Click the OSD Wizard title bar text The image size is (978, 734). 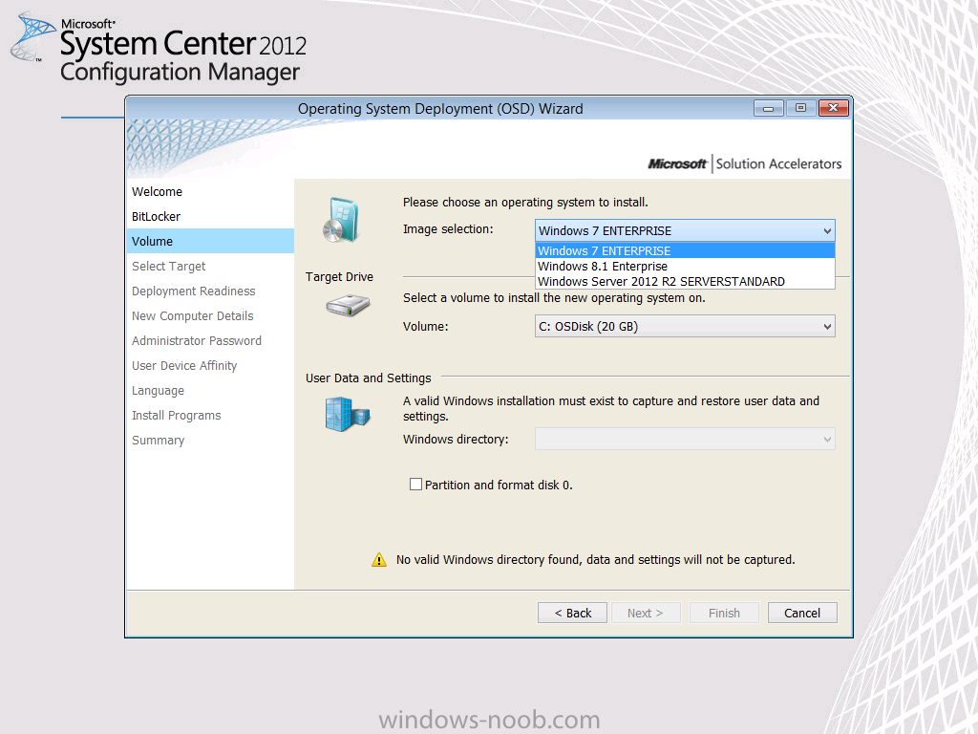[440, 109]
